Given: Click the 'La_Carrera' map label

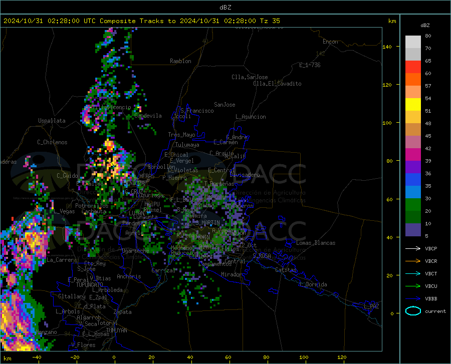Looking at the screenshot, I should pyautogui.click(x=62, y=260).
